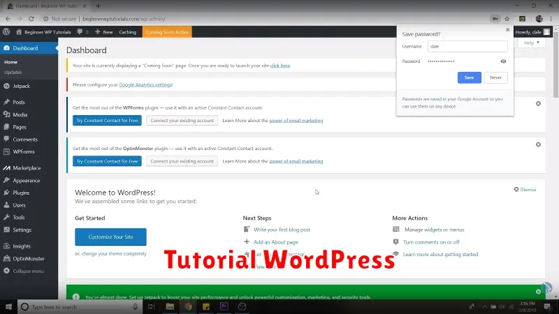Open Windows Start menu
This screenshot has height=314, width=559.
[x=8, y=306]
